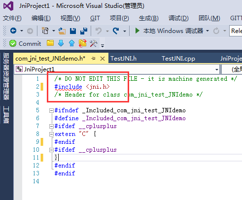Click the #endif on line 13
The image size is (242, 200).
tap(65, 173)
